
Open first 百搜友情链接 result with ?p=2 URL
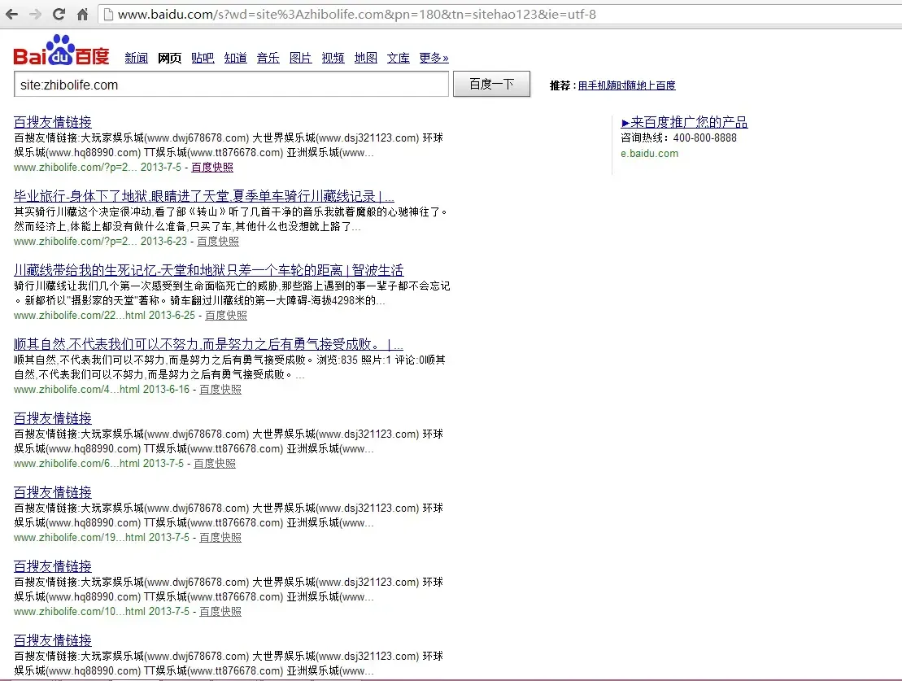coord(53,122)
